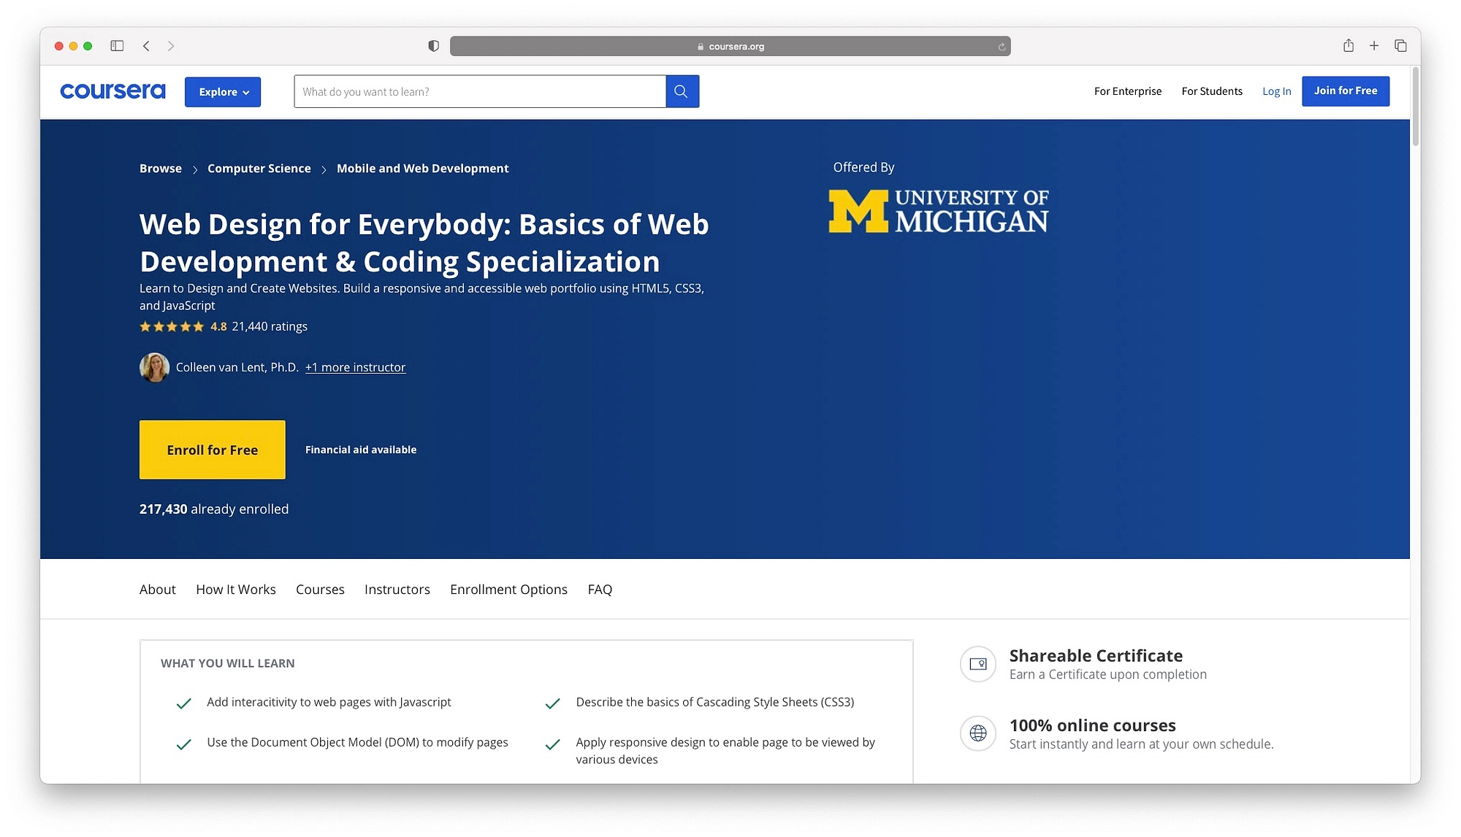Viewport: 1461px width, 837px height.
Task: Select the About tab
Action: [x=158, y=588]
